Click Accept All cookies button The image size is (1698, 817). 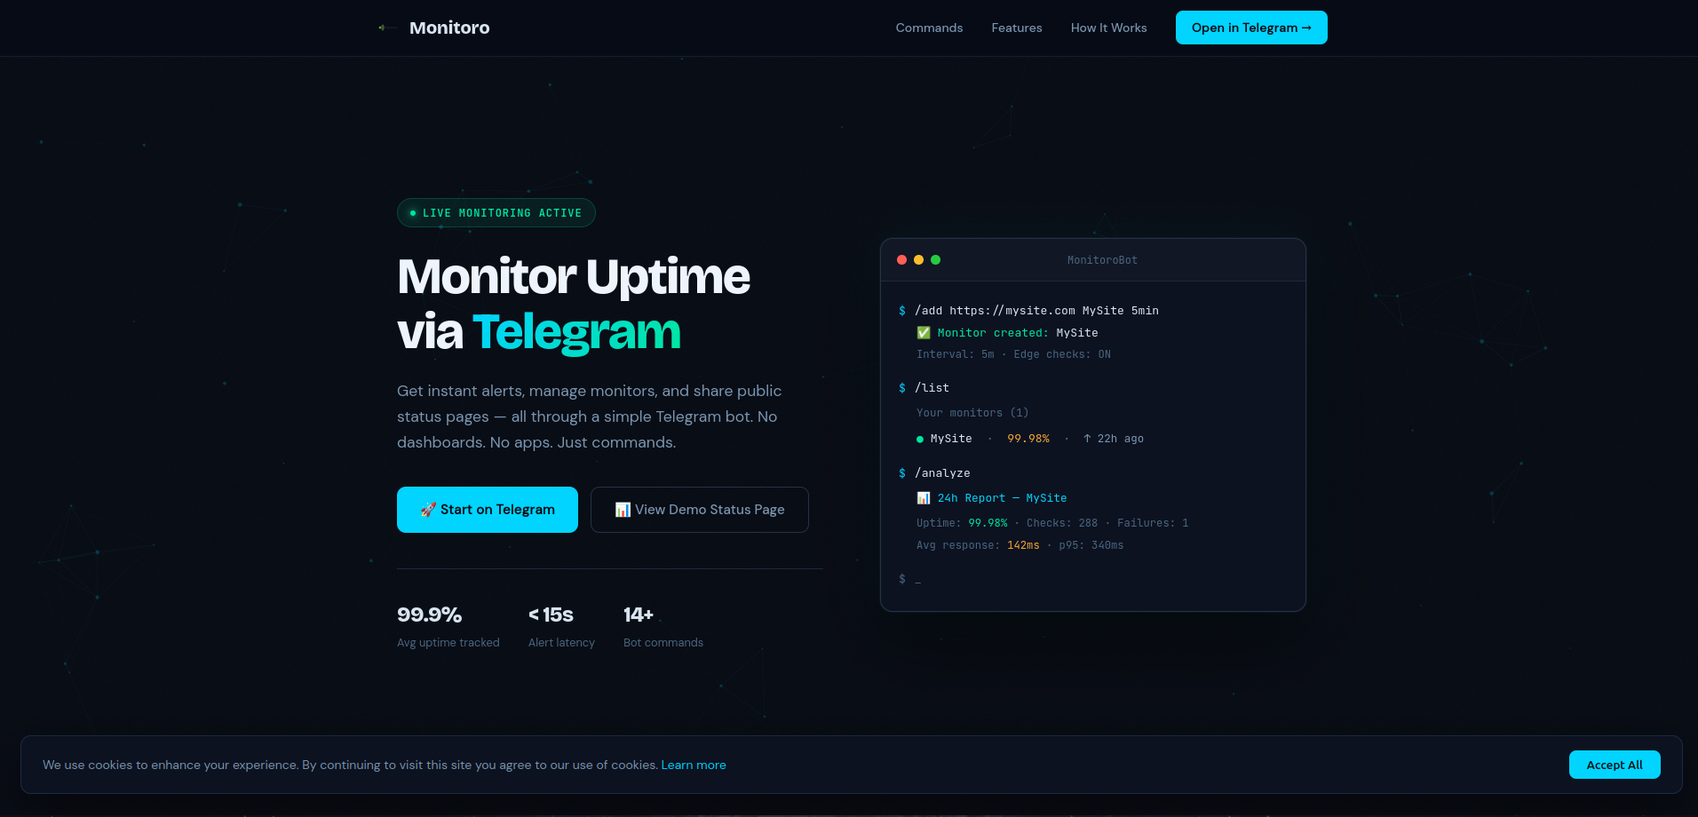[x=1615, y=765]
